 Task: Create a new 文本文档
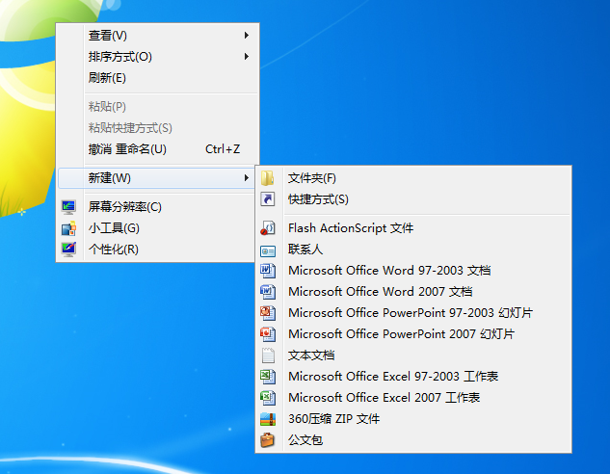click(x=413, y=355)
